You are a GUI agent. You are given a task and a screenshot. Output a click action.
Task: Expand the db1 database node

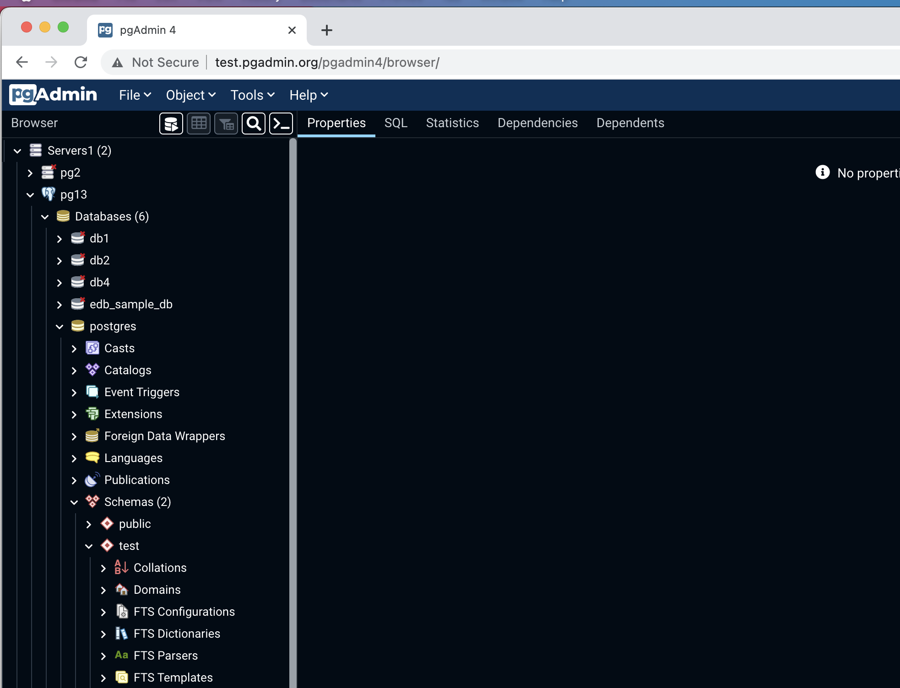click(x=60, y=238)
